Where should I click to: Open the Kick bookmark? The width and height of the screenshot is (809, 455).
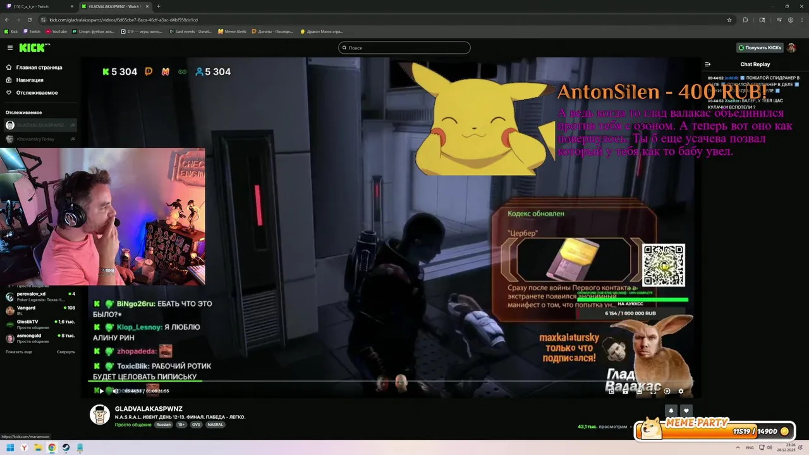pos(11,31)
